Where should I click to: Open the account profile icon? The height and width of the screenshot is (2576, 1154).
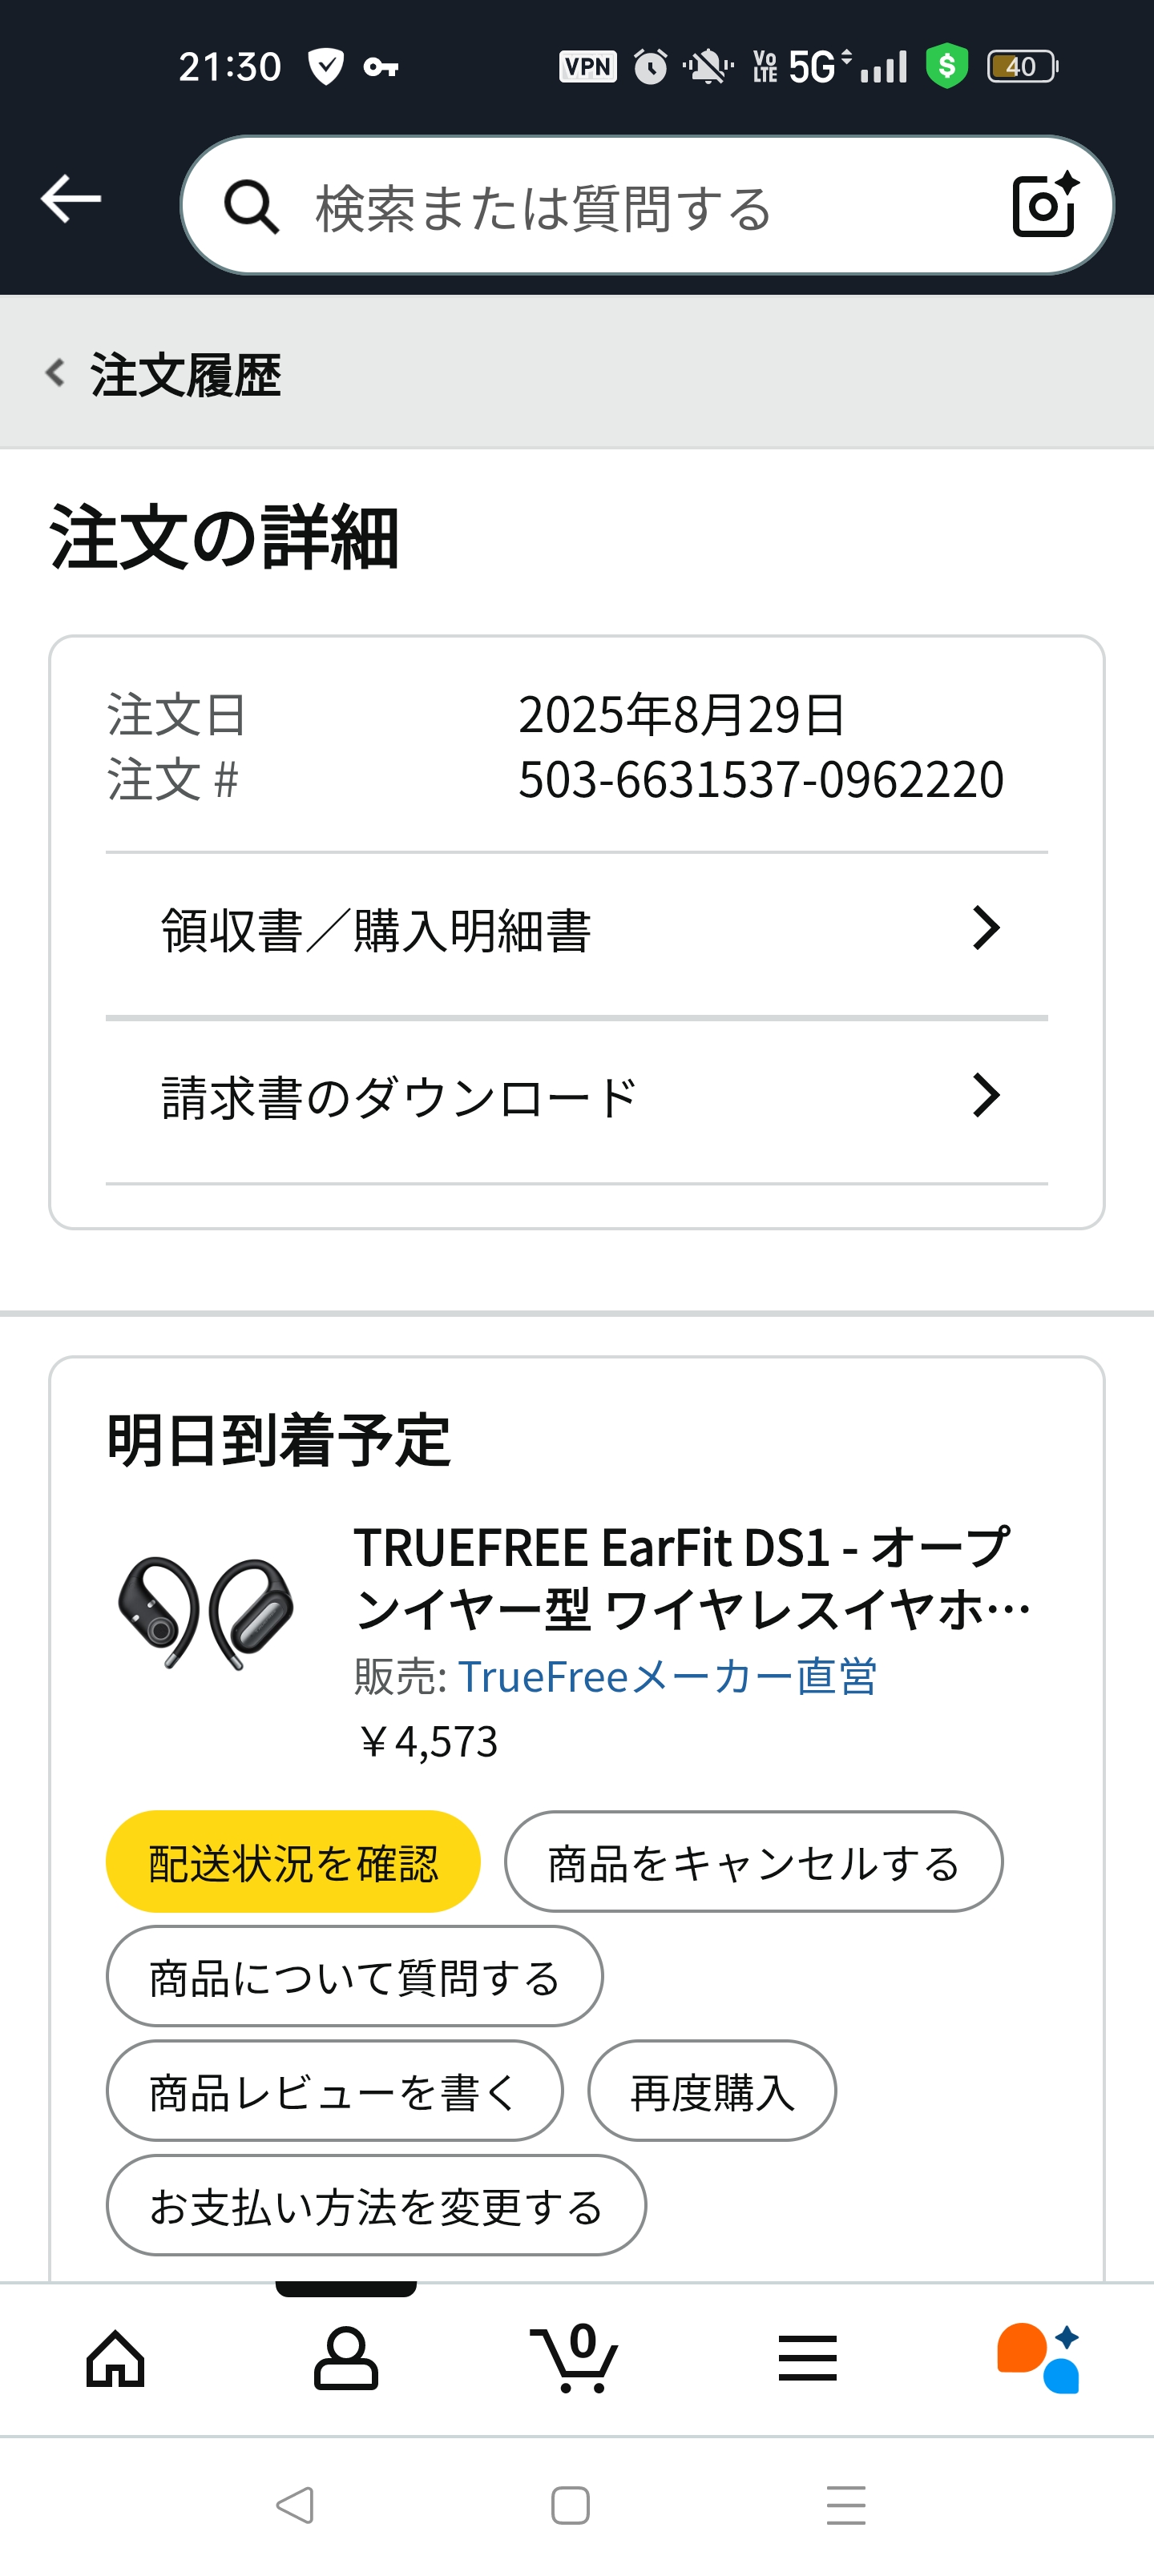tap(345, 2359)
